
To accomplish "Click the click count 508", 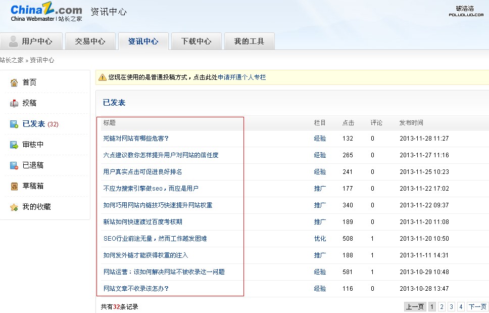I will pos(348,239).
